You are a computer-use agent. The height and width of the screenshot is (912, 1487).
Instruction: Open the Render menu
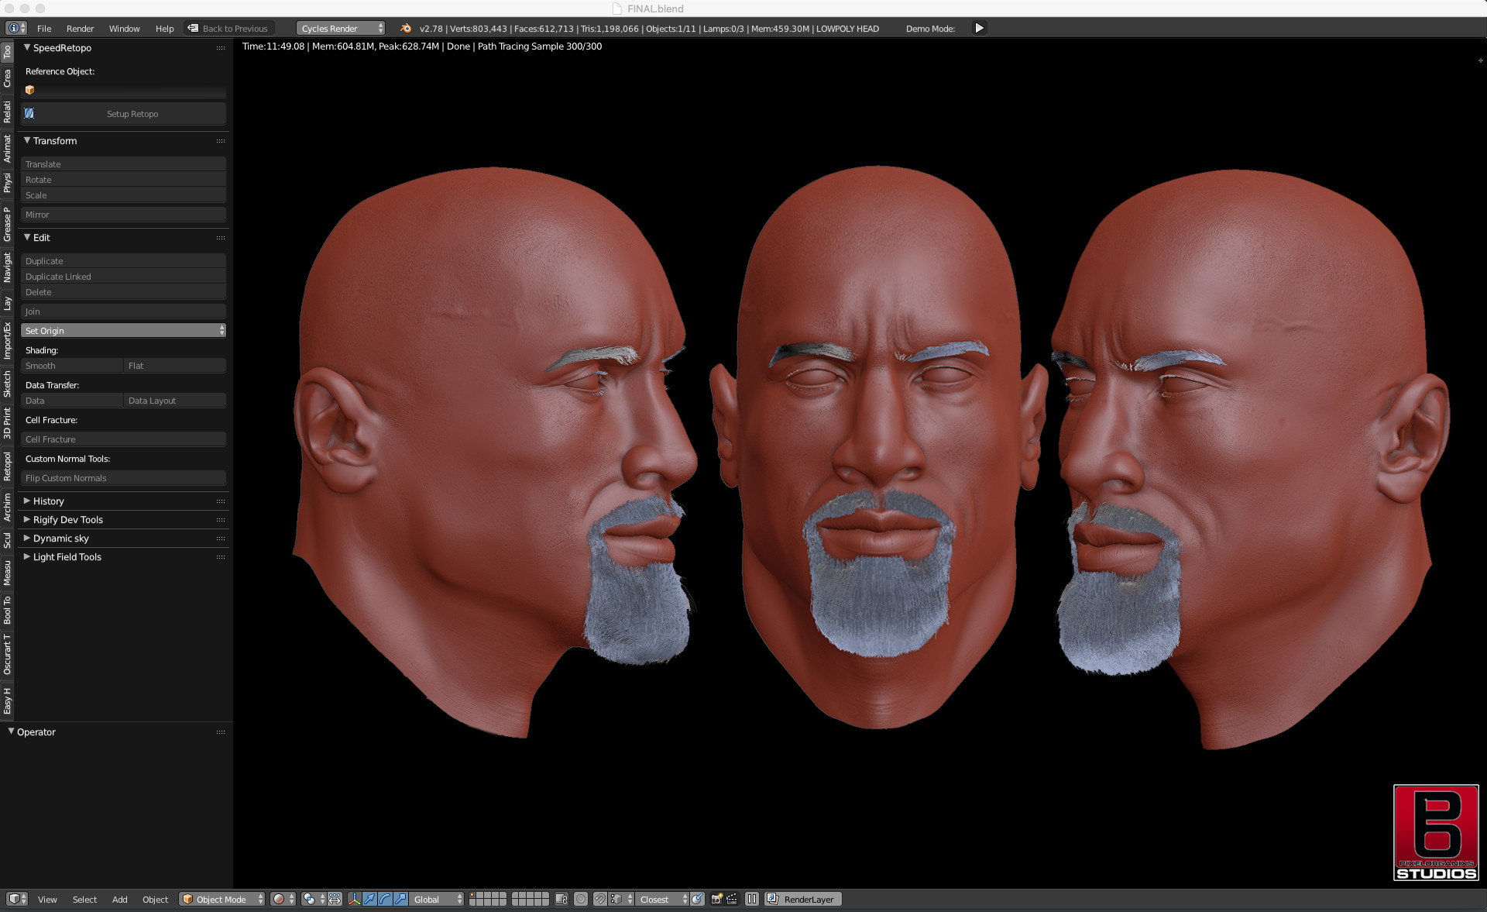pyautogui.click(x=80, y=28)
